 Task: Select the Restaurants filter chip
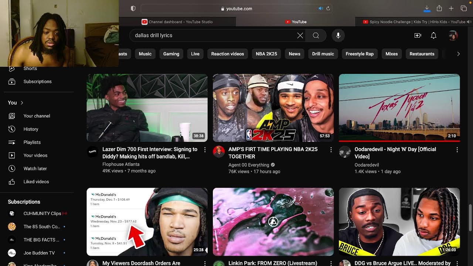[422, 54]
